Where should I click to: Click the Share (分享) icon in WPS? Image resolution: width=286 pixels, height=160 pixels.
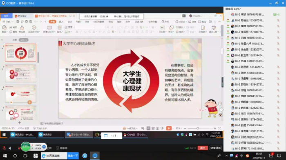coord(190,22)
